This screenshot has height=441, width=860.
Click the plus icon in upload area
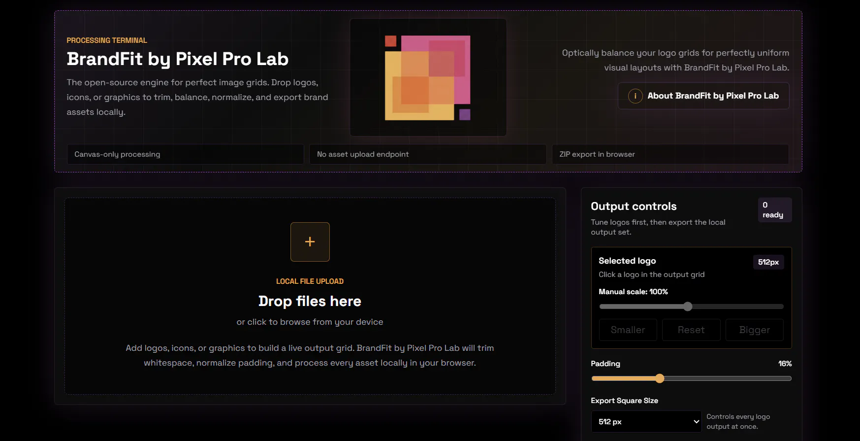pyautogui.click(x=310, y=242)
